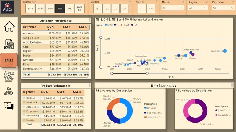The width and height of the screenshot is (236, 132).
Task: Expand the YTD-YTG slicer chevron
Action: pyautogui.click(x=156, y=2)
